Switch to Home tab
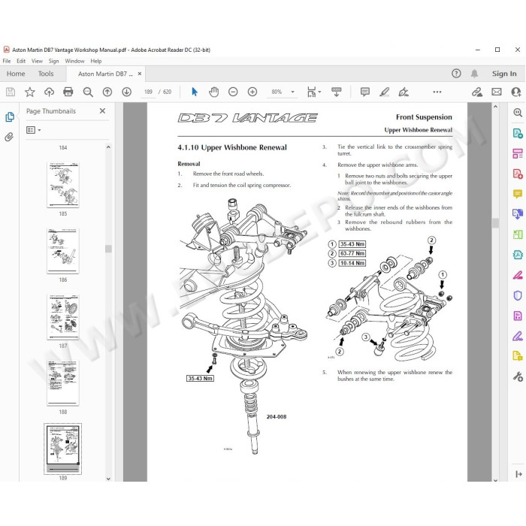 coord(16,74)
